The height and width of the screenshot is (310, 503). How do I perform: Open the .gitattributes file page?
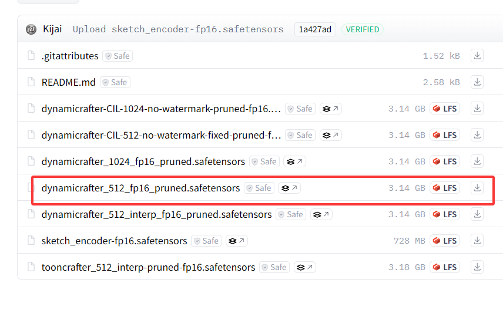coord(70,56)
